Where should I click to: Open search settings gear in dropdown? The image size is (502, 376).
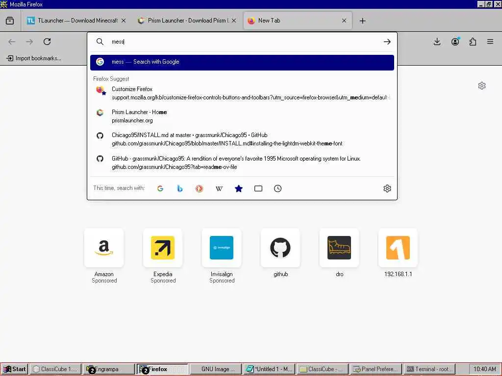(x=387, y=188)
